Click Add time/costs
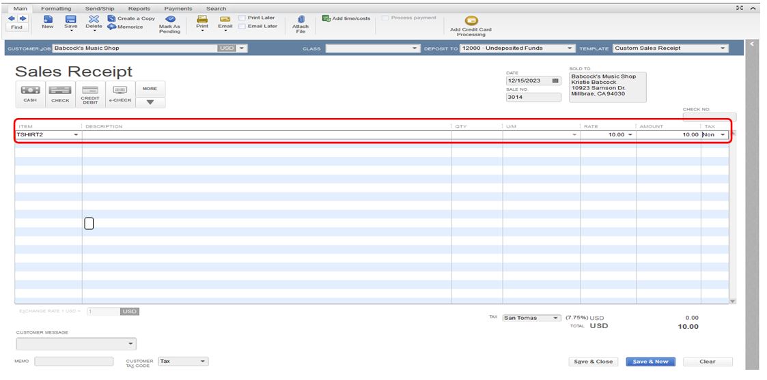Image resolution: width=767 pixels, height=380 pixels. click(346, 18)
